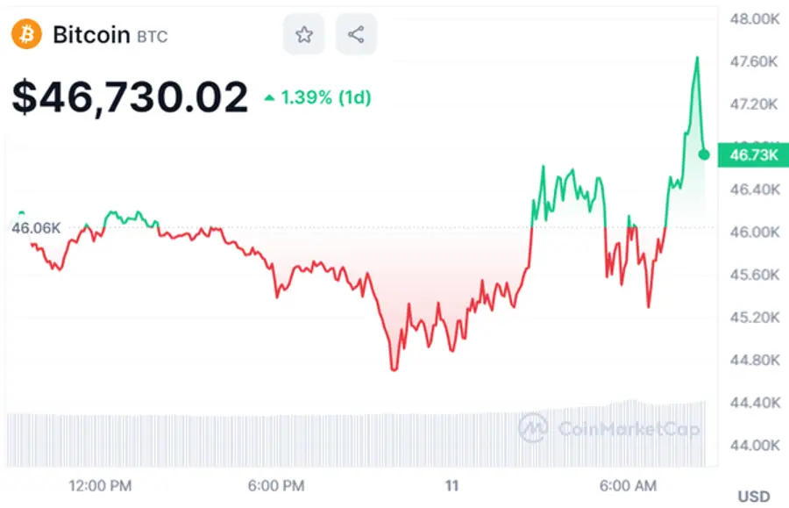Click the 6:00 AM time axis label
Screen dimensions: 789x508
click(x=627, y=485)
